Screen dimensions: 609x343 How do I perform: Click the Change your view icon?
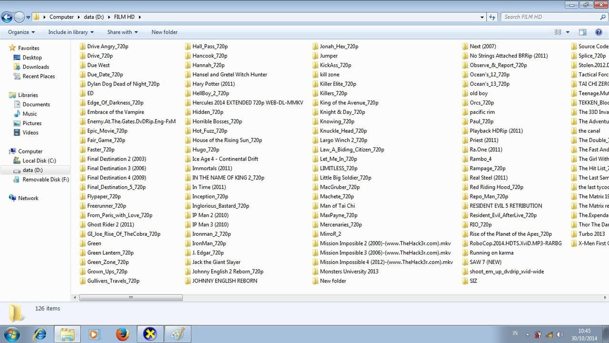[x=558, y=32]
